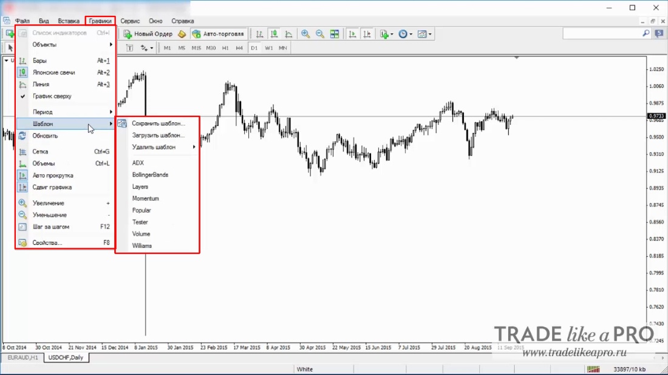Choose Японские свечи menu entry
The image size is (668, 375).
coord(65,73)
